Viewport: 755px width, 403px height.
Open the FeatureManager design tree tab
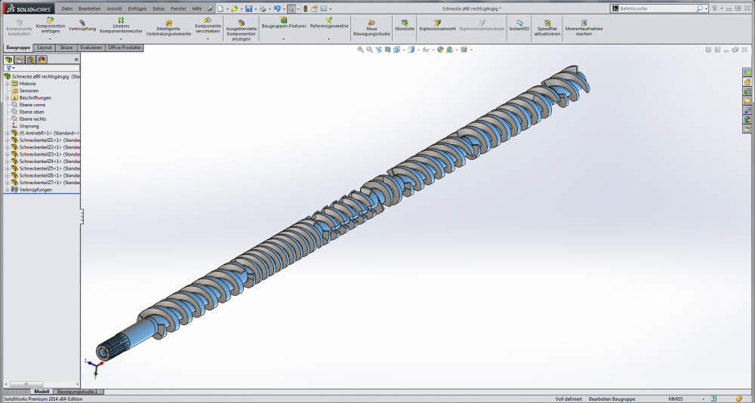pos(8,60)
